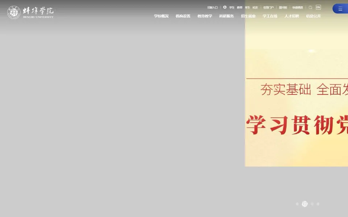348x217 pixels.
Task: Open the 科研服务 menu
Action: [226, 16]
